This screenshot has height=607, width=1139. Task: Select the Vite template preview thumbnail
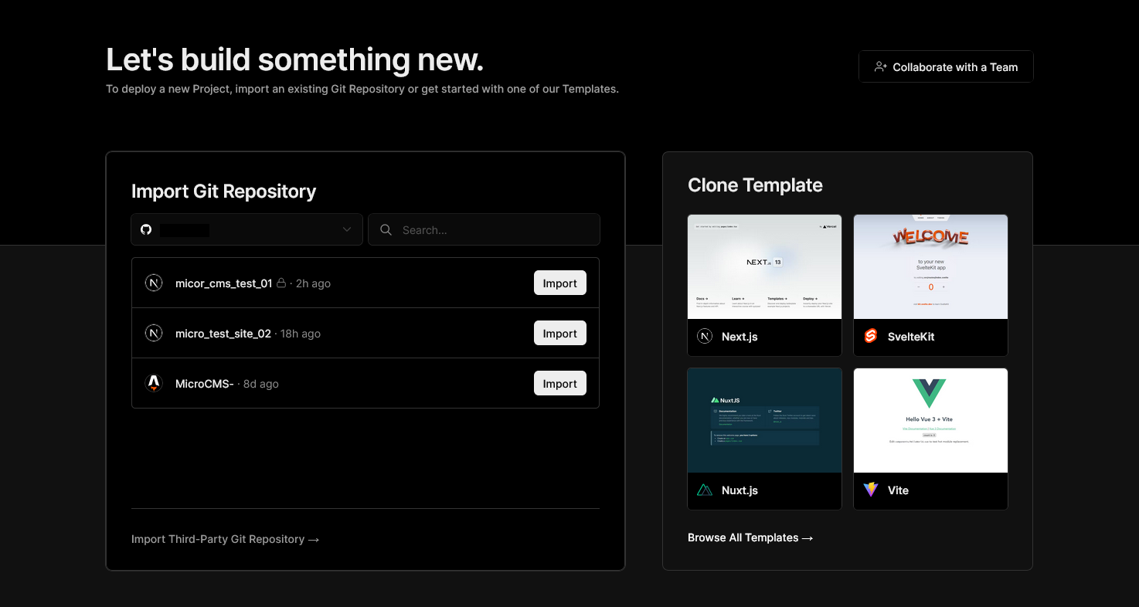[930, 420]
